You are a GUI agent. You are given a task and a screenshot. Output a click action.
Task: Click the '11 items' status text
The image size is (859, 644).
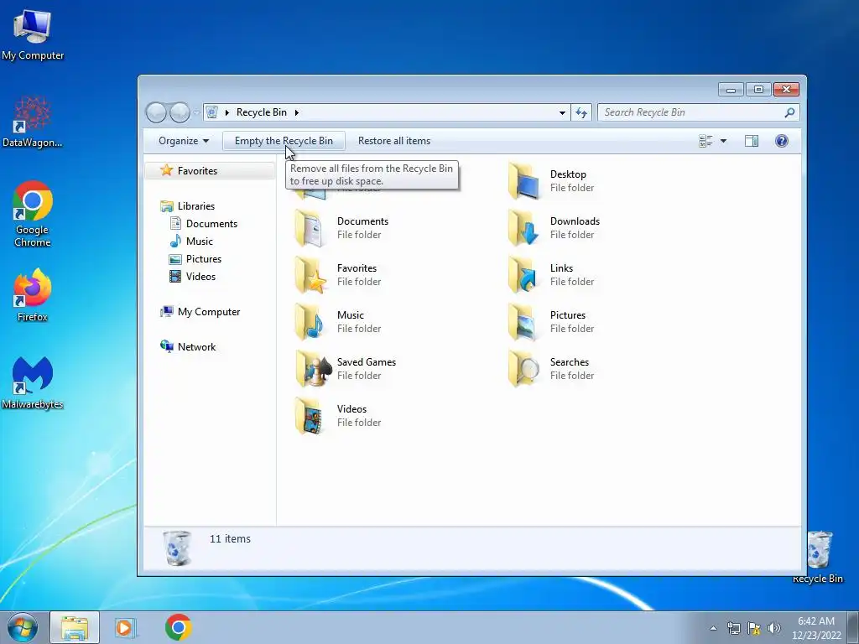pos(230,539)
